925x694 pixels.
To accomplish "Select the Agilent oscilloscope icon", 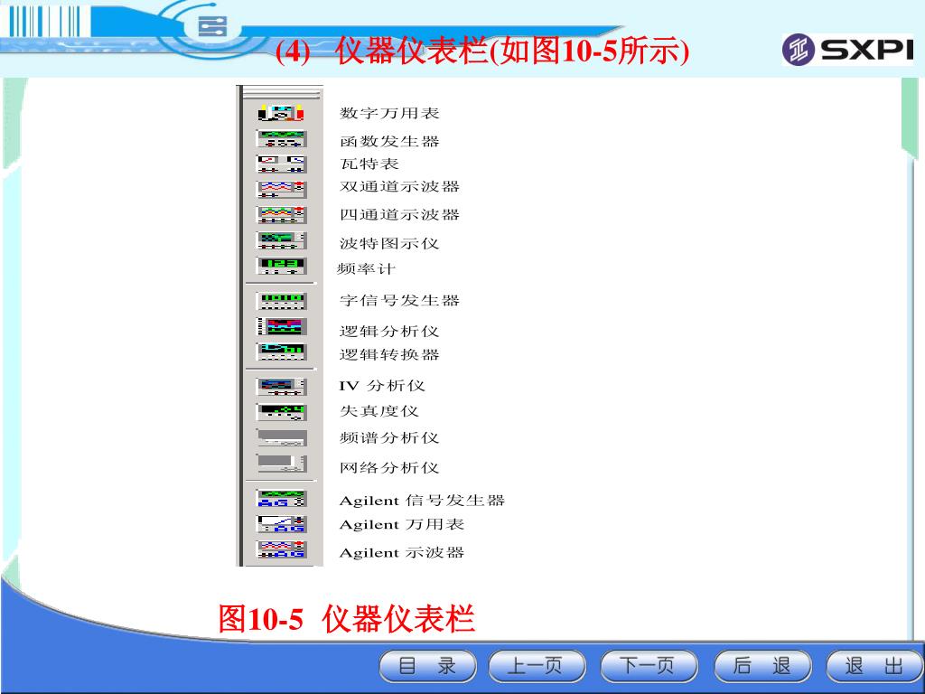I will pyautogui.click(x=281, y=549).
